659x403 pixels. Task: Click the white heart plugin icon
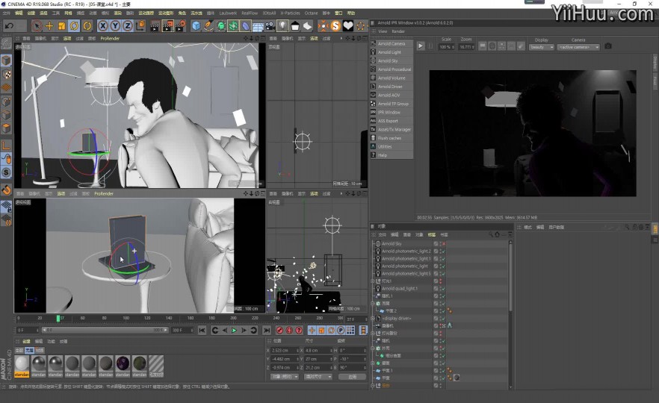pyautogui.click(x=348, y=26)
